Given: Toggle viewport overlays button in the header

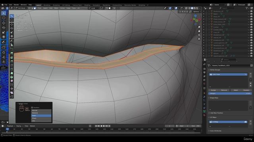Looking at the screenshot, I should [x=176, y=8].
